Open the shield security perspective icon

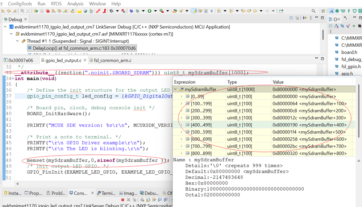click(x=355, y=11)
